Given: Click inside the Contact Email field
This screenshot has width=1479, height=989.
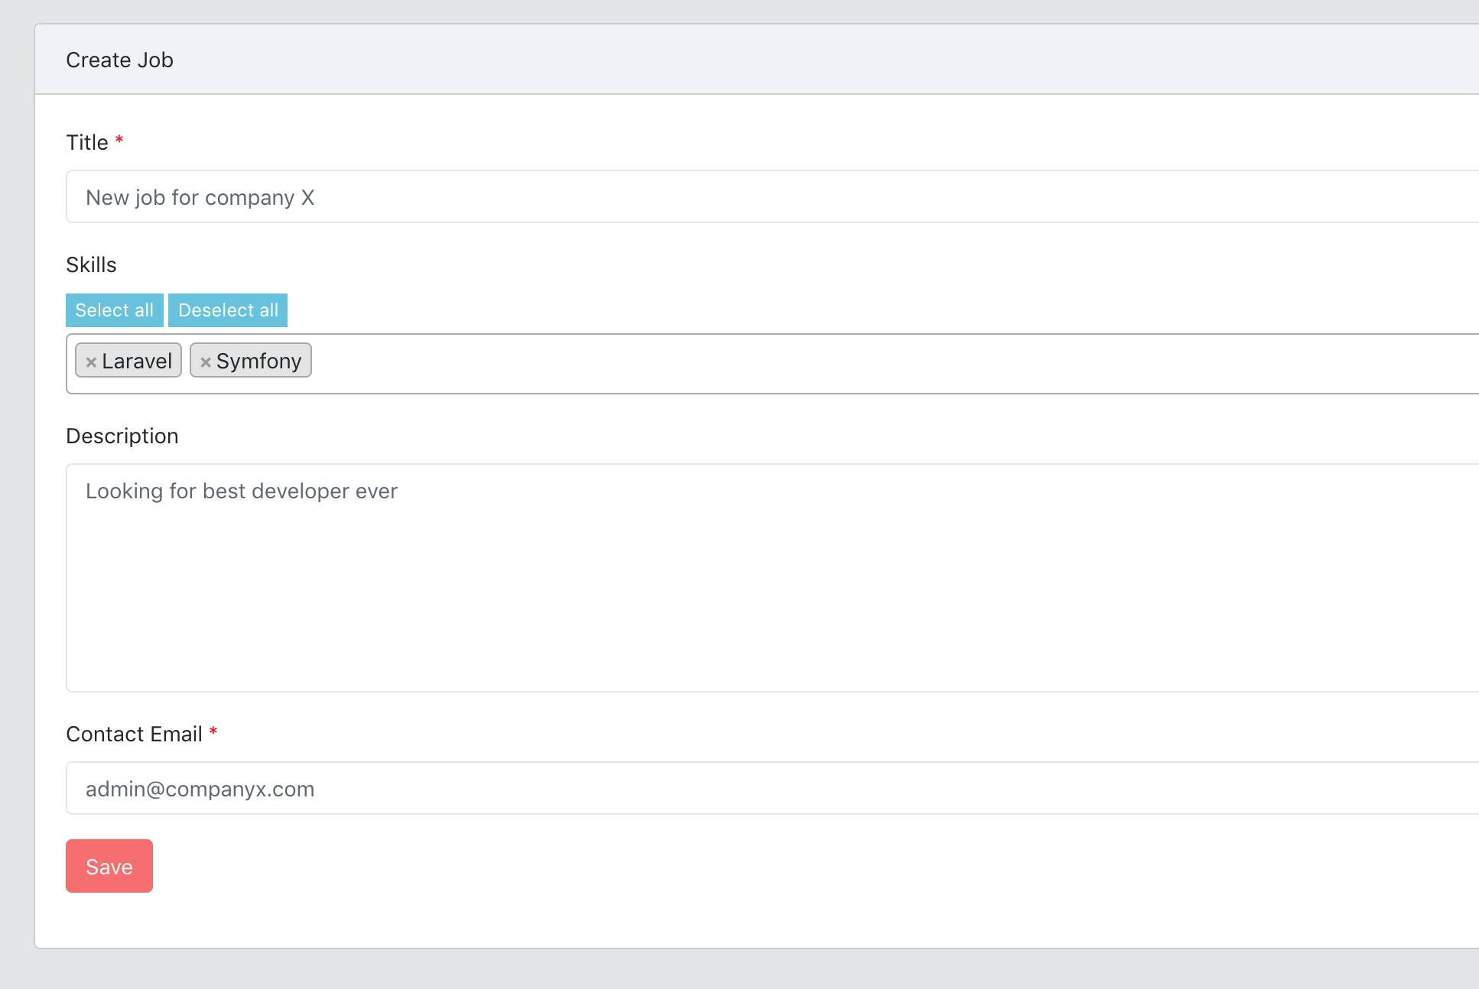Looking at the screenshot, I should pos(535,788).
